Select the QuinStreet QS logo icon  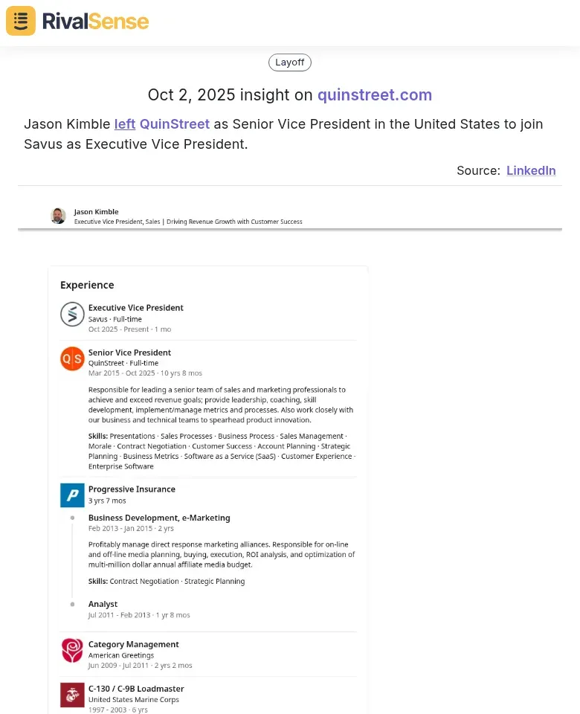click(x=72, y=358)
